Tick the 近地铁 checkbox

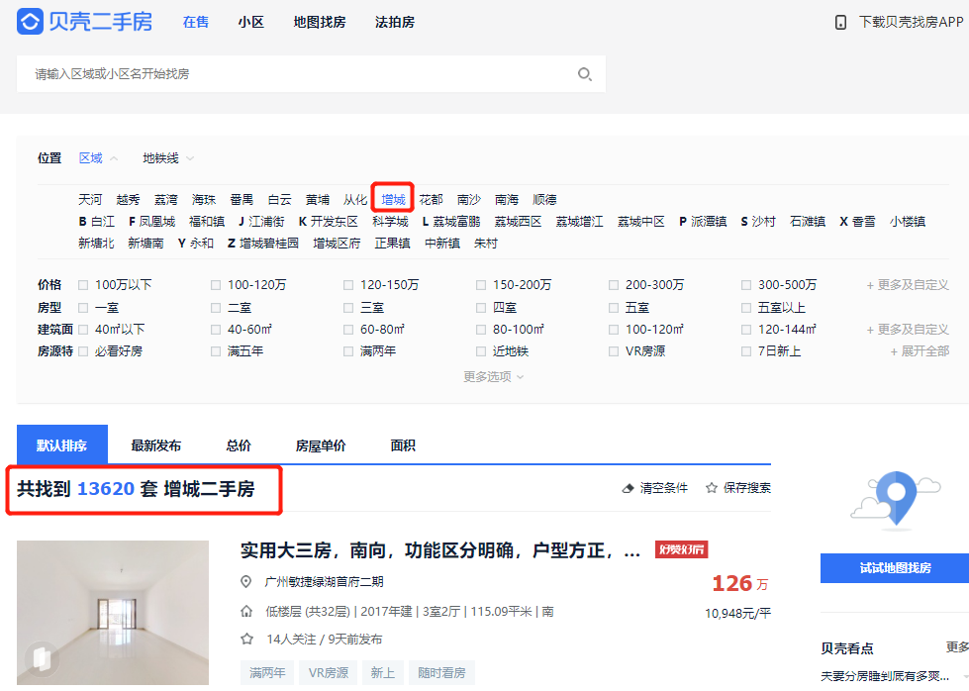pos(482,351)
